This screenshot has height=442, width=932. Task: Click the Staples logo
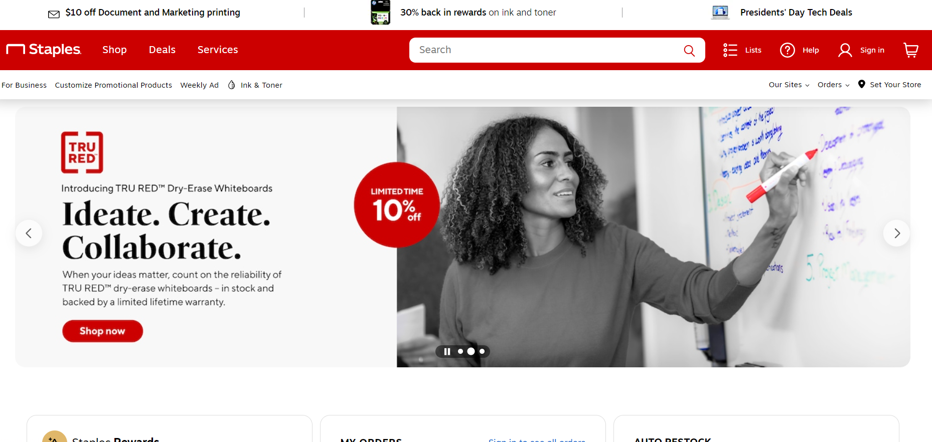(x=44, y=50)
